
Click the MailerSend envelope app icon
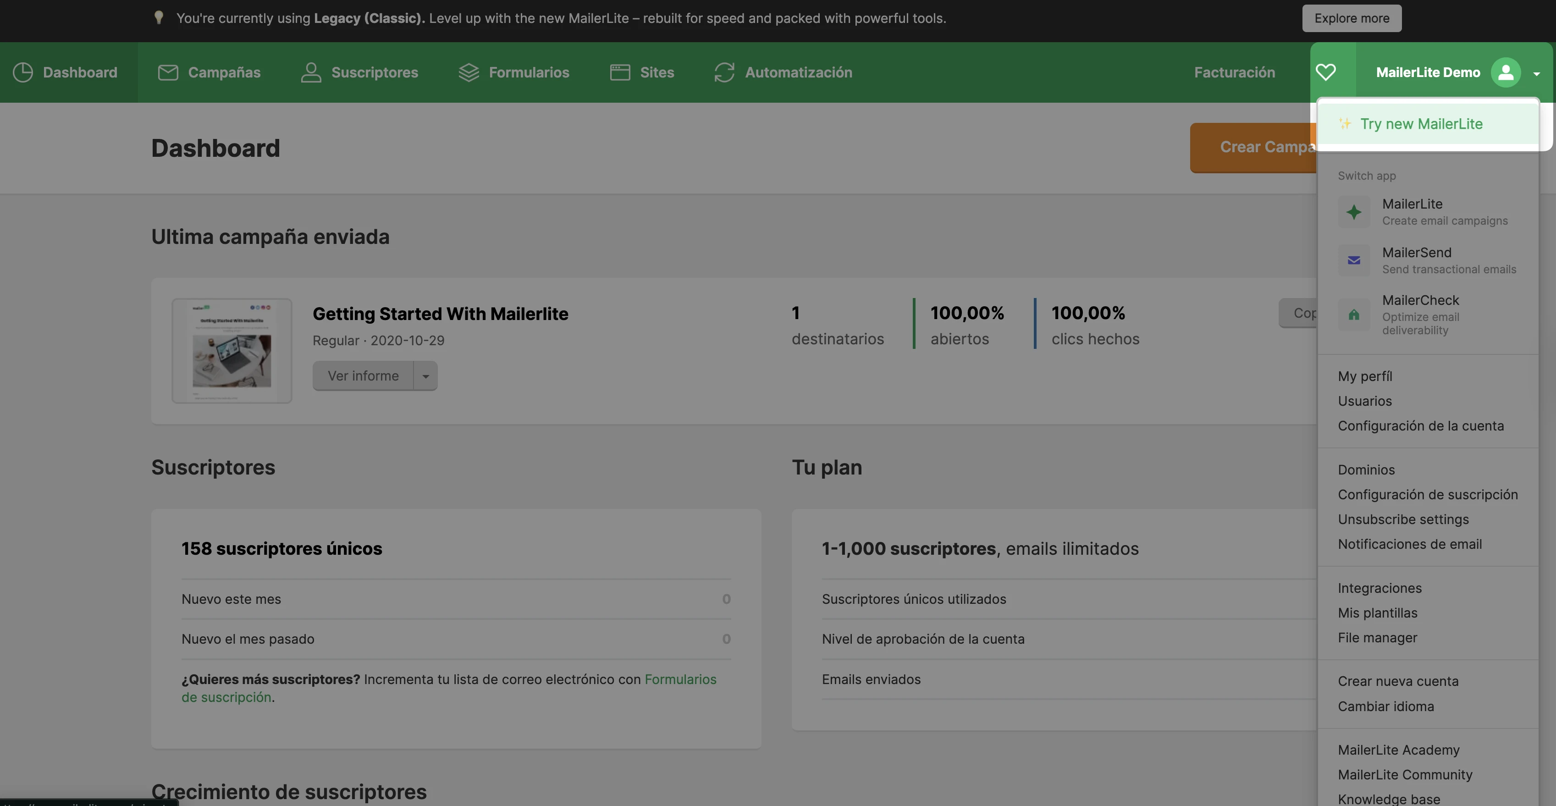(1354, 260)
